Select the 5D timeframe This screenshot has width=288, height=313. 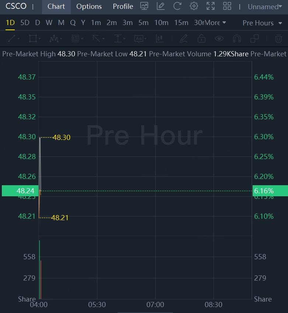[25, 23]
